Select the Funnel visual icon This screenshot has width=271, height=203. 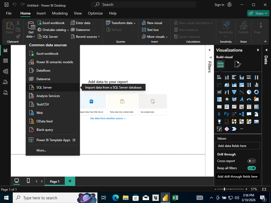tap(234, 92)
